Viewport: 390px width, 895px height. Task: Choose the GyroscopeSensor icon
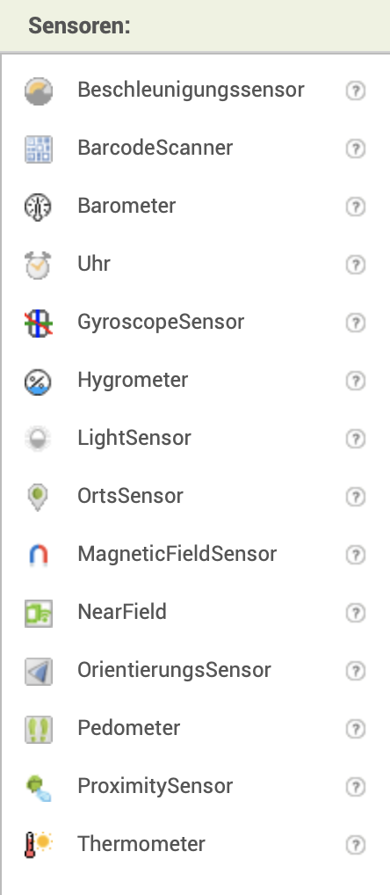38,323
